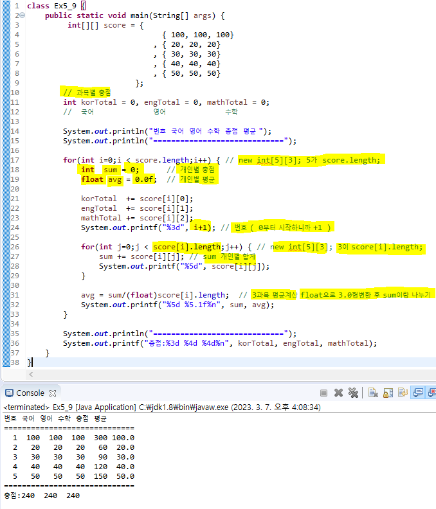Click the class name Ex5_9
The width and height of the screenshot is (436, 509).
pos(66,6)
